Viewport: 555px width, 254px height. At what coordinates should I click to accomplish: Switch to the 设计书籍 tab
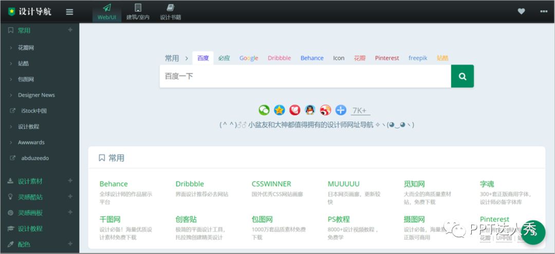coord(171,12)
